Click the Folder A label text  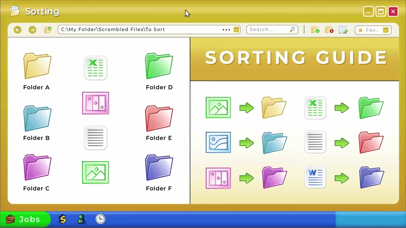pyautogui.click(x=36, y=87)
